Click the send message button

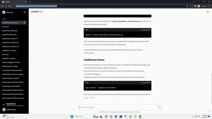coord(159,107)
